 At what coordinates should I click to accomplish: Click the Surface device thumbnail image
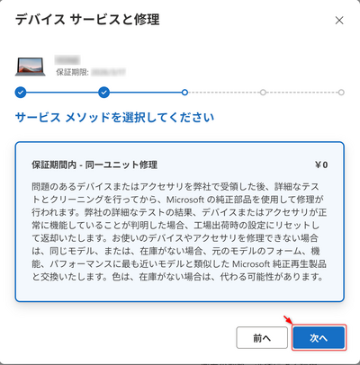tap(31, 66)
